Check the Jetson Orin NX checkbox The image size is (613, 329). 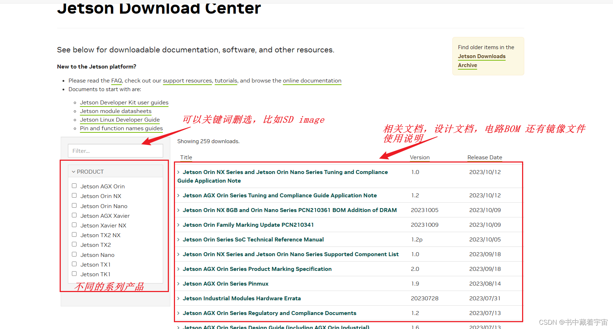pyautogui.click(x=74, y=196)
